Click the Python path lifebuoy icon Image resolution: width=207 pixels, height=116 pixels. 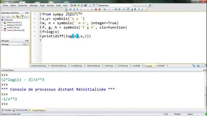coord(82,5)
